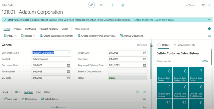This screenshot has width=214, height=109.
Task: Click the share icon in header
Action: pyautogui.click(x=102, y=5)
